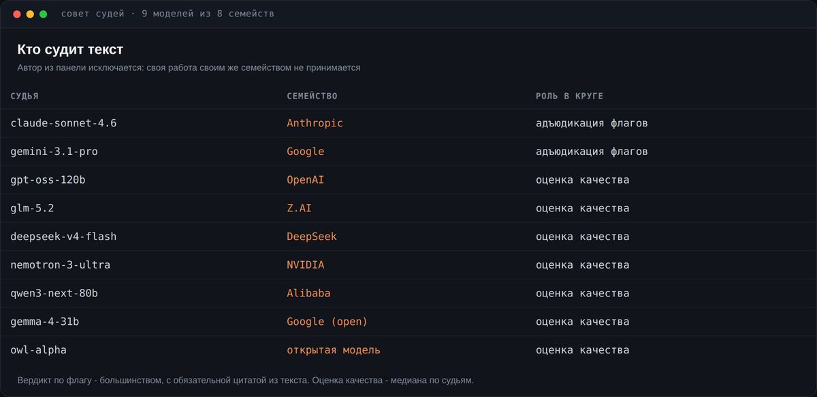Click the Google (open) family label
Image resolution: width=817 pixels, height=397 pixels.
coord(327,322)
